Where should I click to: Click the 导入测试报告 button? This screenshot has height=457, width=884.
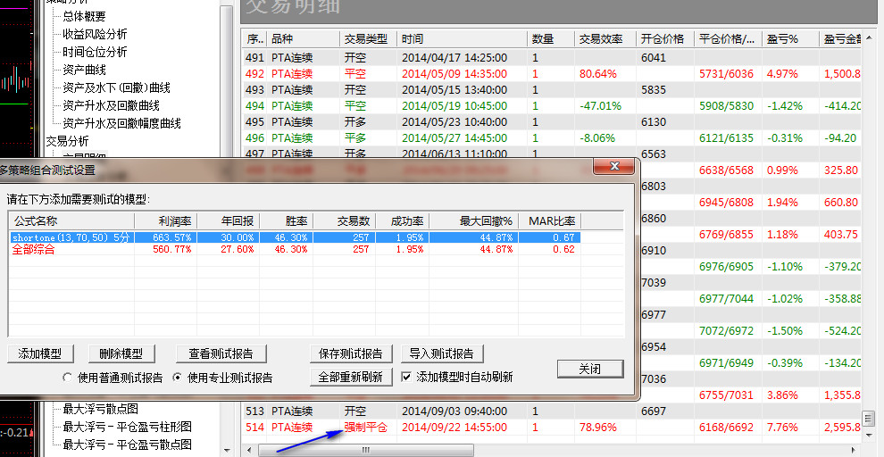441,353
